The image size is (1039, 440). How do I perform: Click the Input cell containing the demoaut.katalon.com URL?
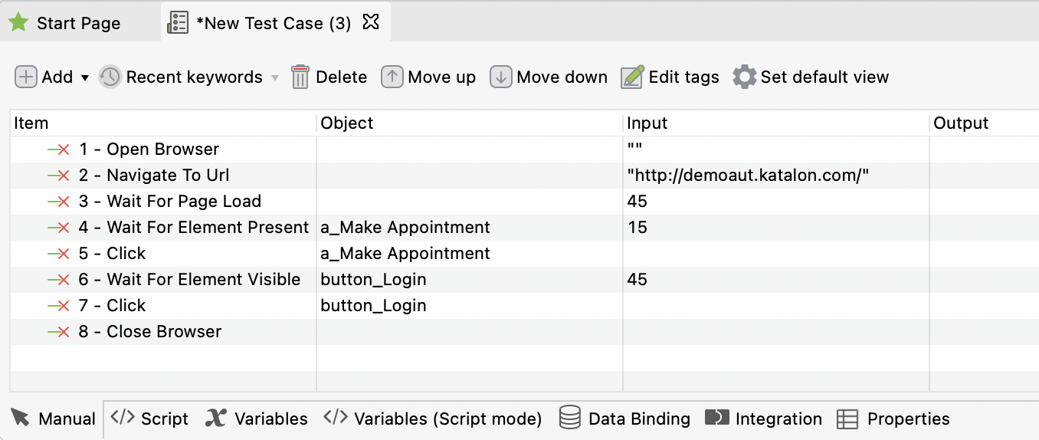(x=748, y=176)
